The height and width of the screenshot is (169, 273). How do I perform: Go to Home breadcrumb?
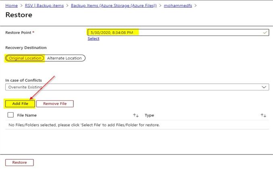point(12,6)
